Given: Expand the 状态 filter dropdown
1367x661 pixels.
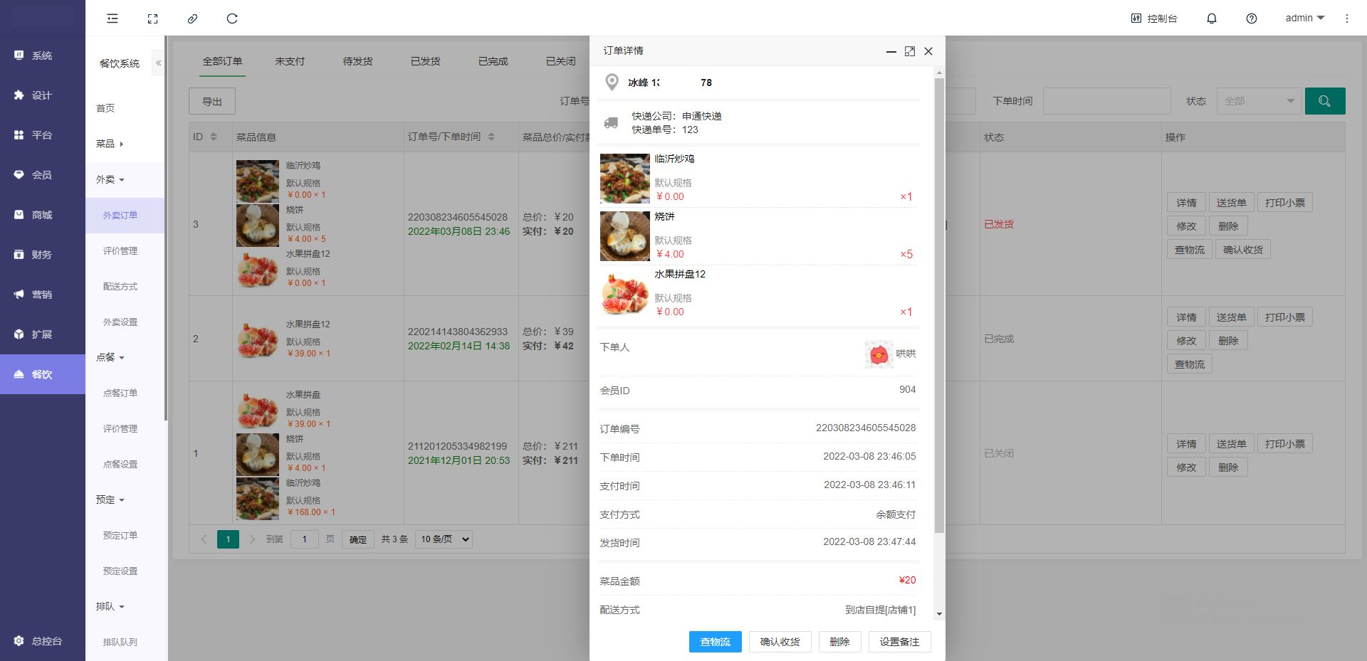Looking at the screenshot, I should pos(1258,101).
